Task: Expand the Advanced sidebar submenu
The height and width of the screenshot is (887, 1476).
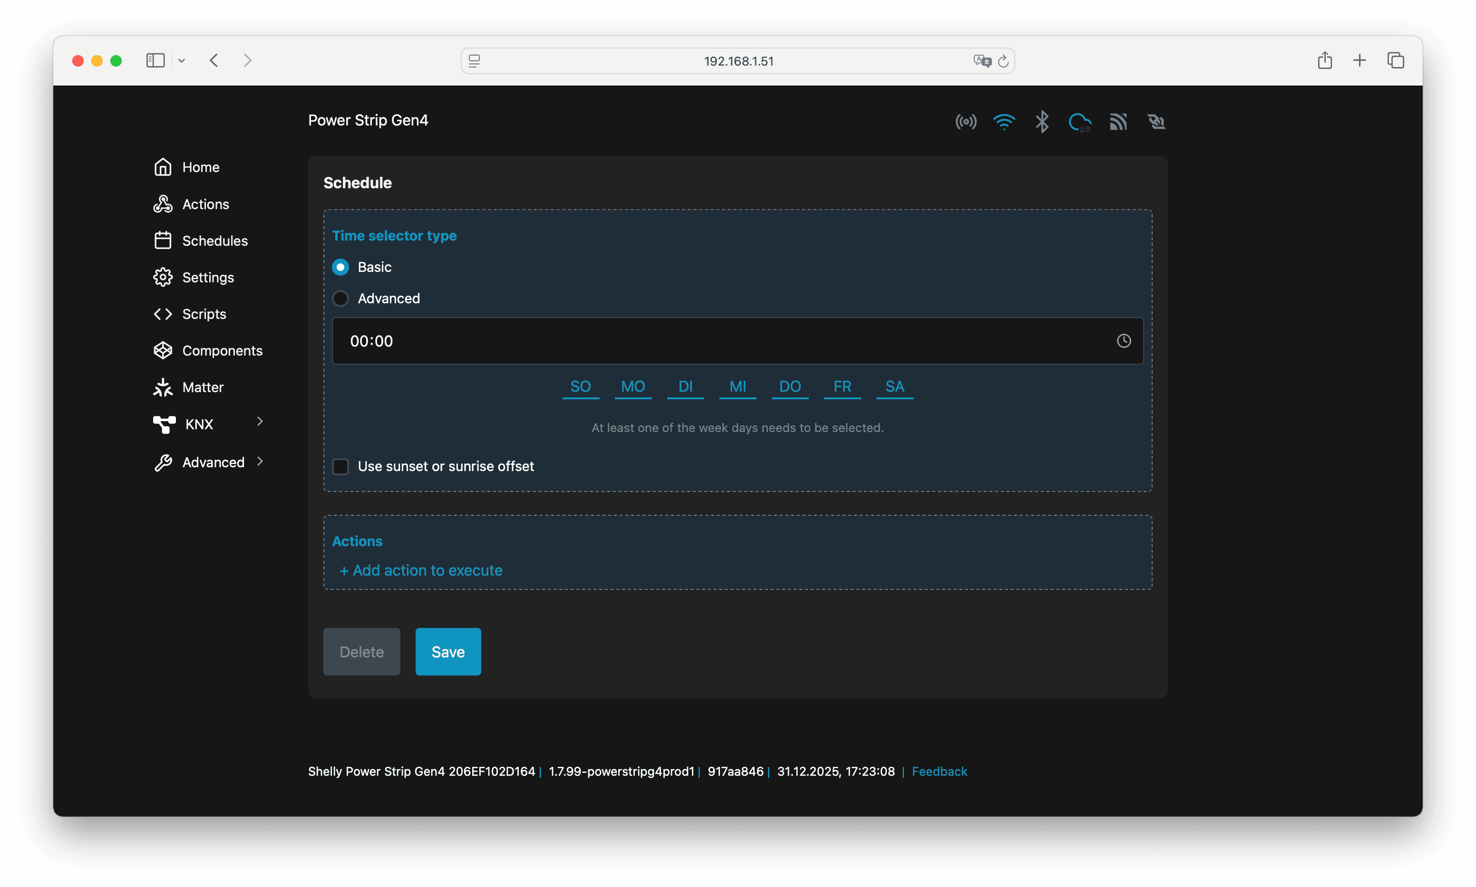Action: coord(260,462)
